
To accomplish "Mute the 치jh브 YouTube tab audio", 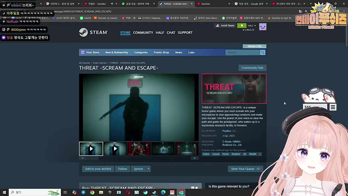I will pos(112,4).
